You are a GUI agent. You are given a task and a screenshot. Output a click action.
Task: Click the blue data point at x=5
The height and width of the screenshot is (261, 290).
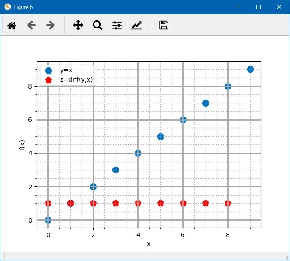click(x=160, y=137)
